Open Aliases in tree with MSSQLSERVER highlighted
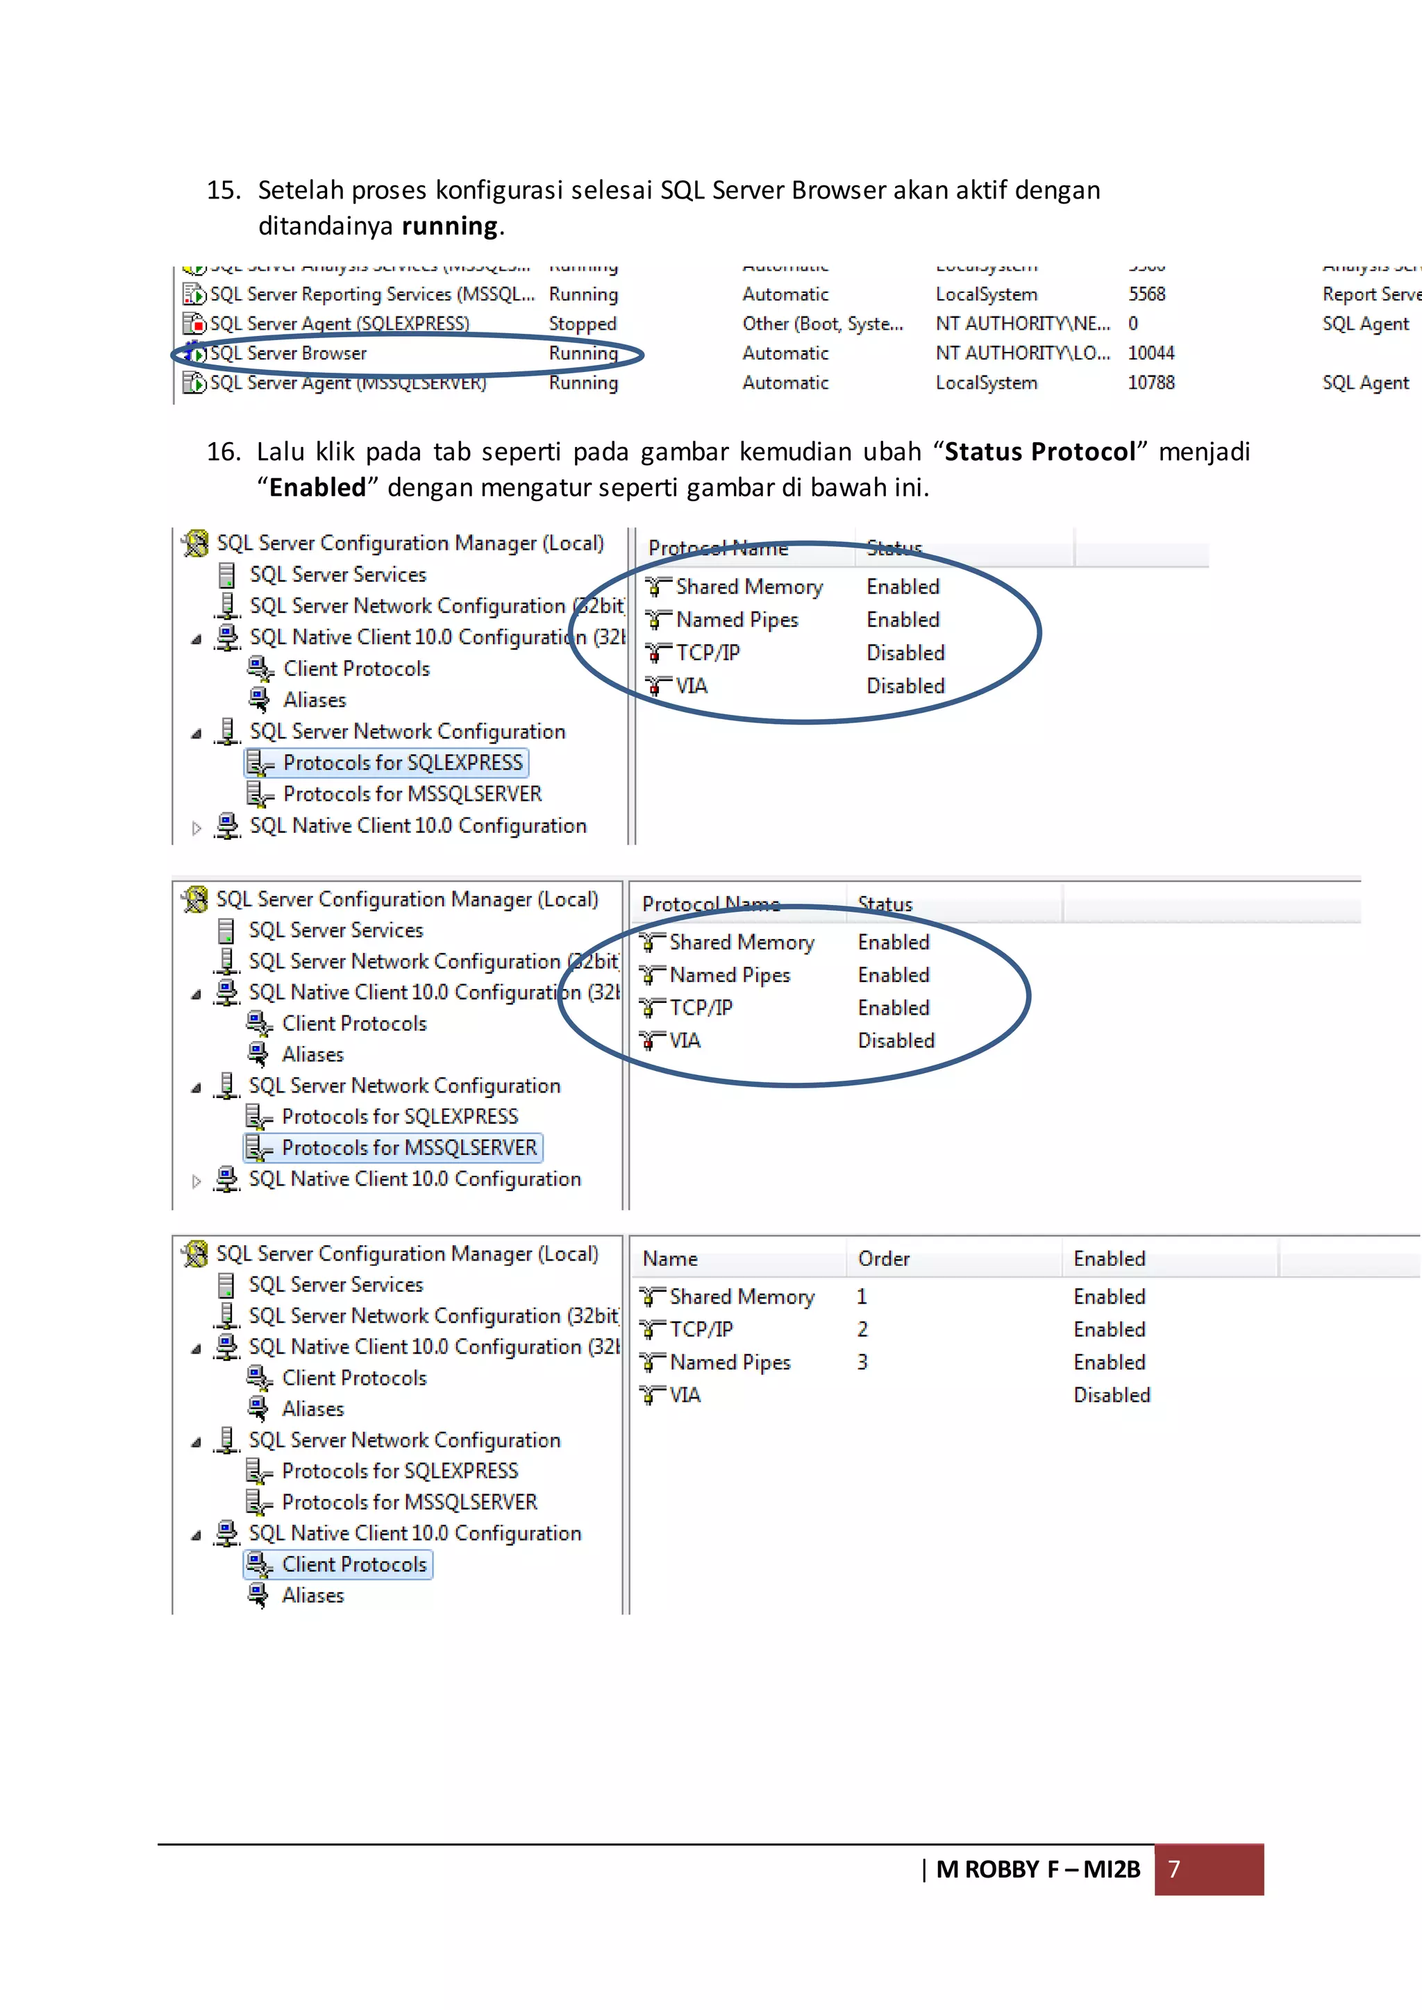Screen dimensions: 1422x2010 312,1055
